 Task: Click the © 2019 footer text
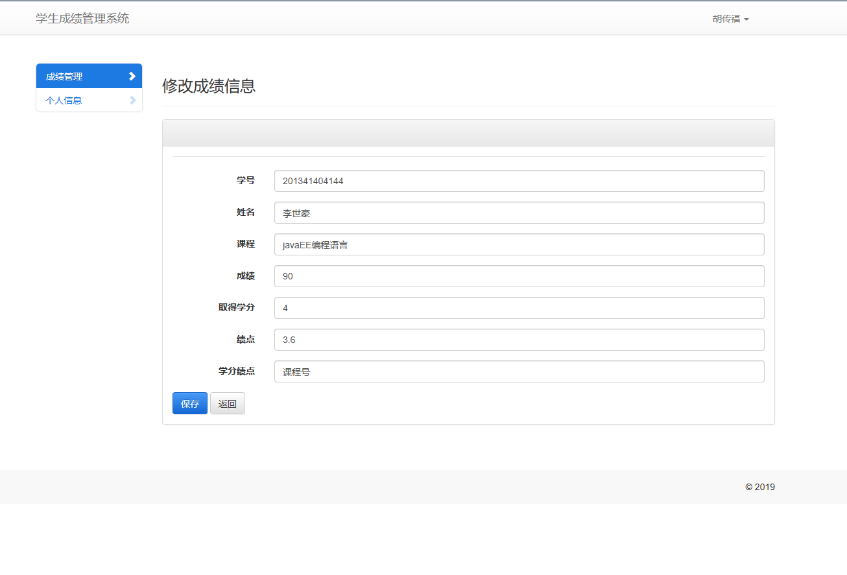pos(759,487)
